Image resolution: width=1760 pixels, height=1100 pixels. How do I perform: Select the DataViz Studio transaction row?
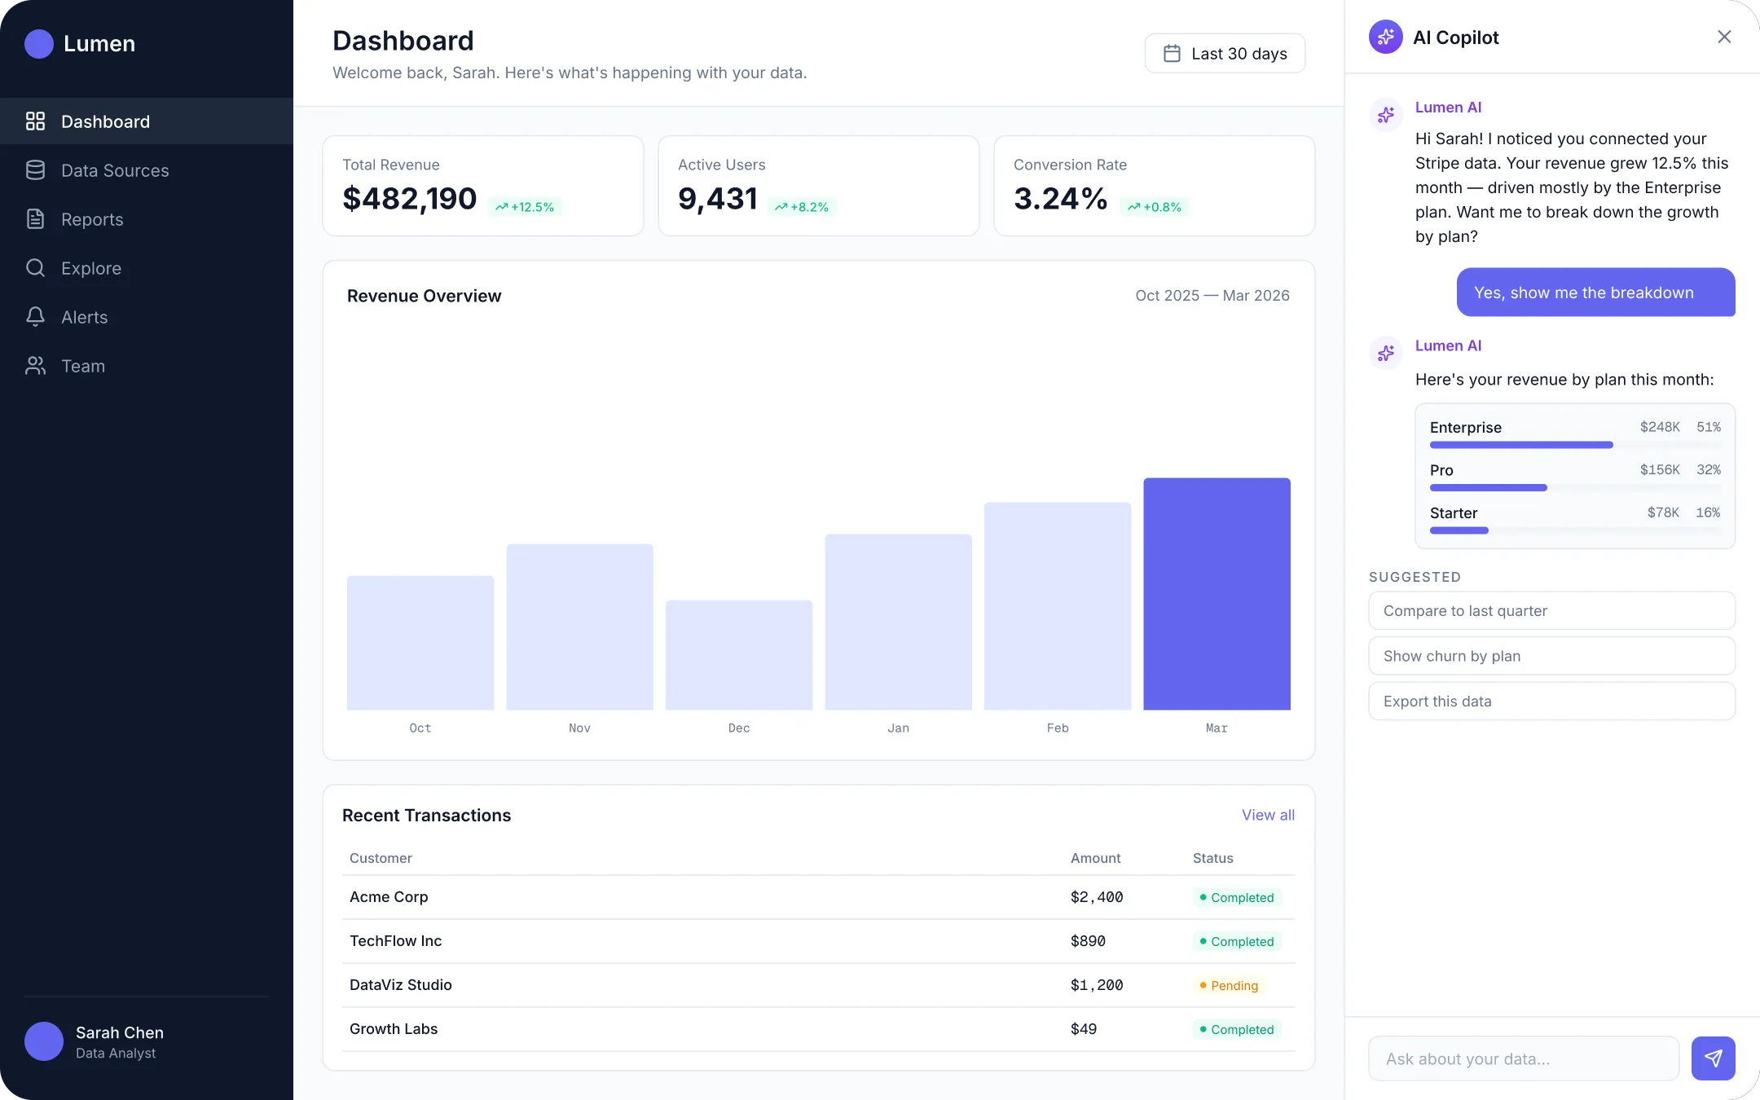pos(818,985)
